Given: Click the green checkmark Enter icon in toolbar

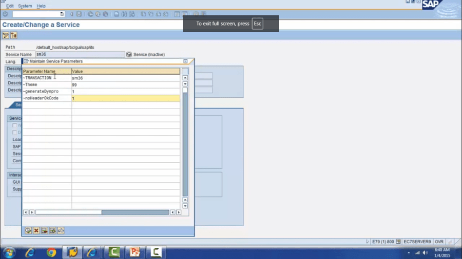Looking at the screenshot, I should (x=5, y=14).
